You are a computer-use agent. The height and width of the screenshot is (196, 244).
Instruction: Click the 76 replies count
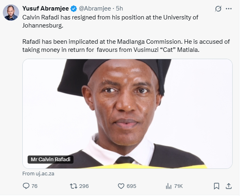34,186
